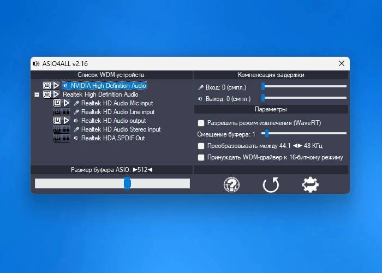This screenshot has width=382, height=273.
Task: Select Realtek HD Audio output
Action: 114,121
